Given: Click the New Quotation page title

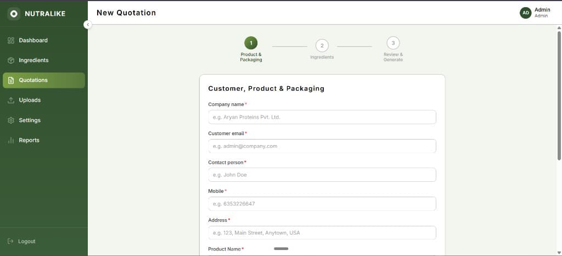Looking at the screenshot, I should tap(126, 13).
